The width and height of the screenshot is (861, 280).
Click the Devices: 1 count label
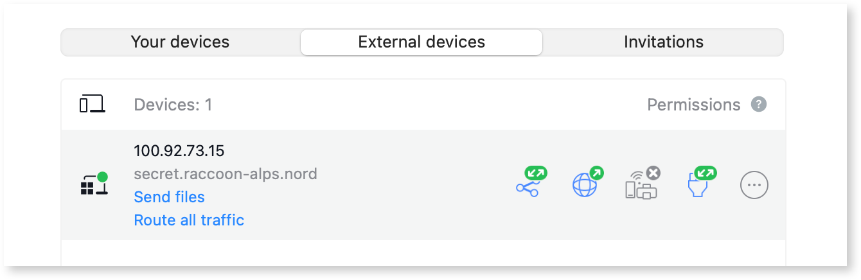click(173, 105)
